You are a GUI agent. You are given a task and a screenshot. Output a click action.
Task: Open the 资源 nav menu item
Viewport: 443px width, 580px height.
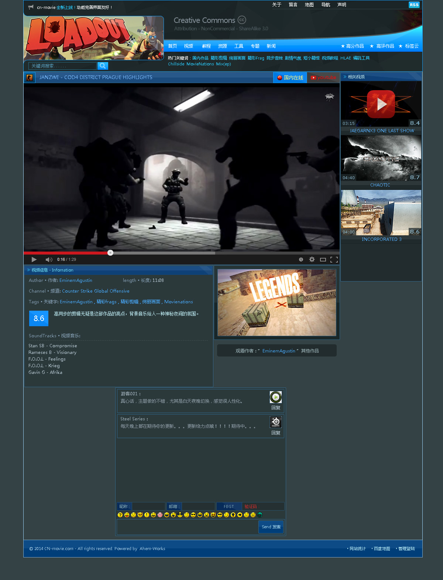coord(223,46)
